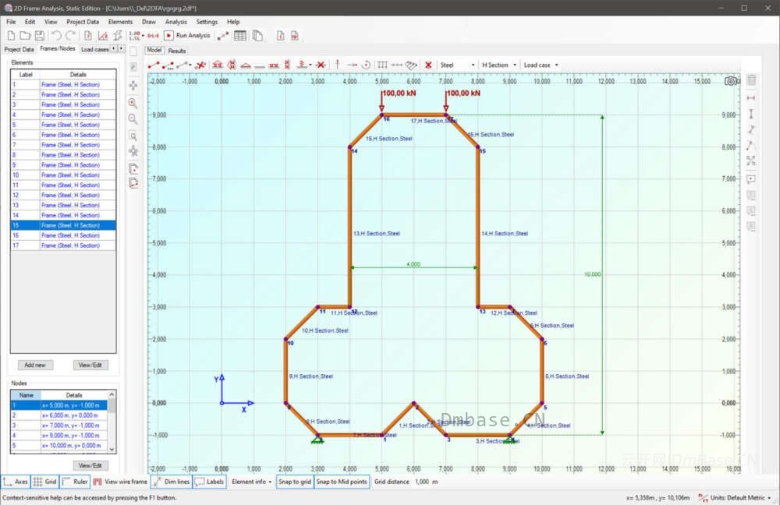Toggle the Grid display button
780x505 pixels.
44,482
